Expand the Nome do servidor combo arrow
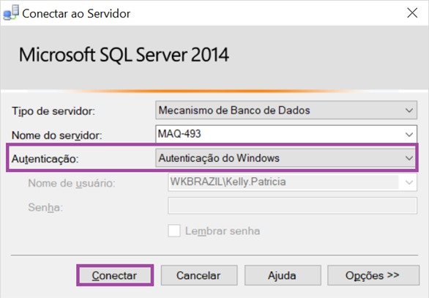 (409, 135)
